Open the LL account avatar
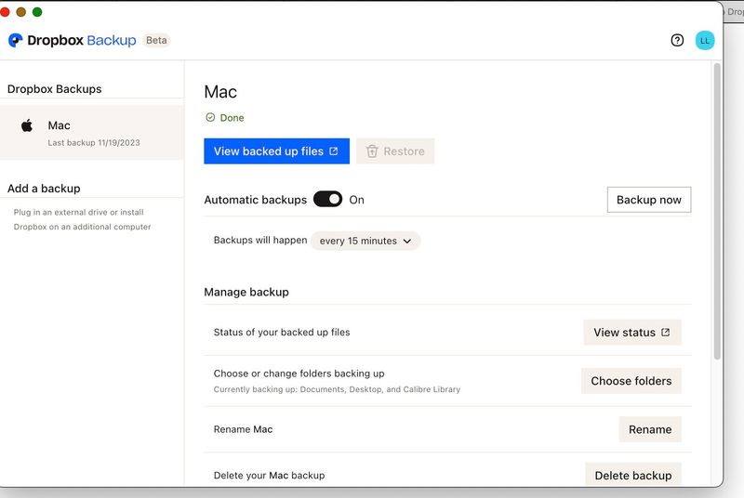Screen dimensions: 744x498 pyautogui.click(x=705, y=40)
